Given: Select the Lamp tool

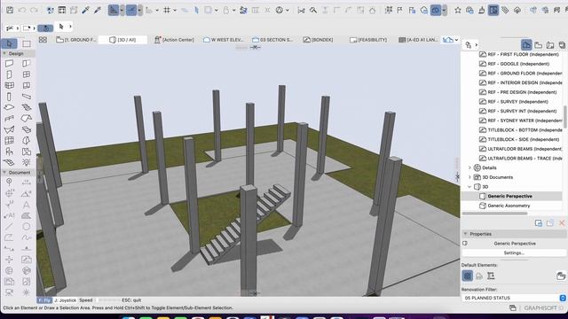Looking at the screenshot, I should [x=27, y=162].
